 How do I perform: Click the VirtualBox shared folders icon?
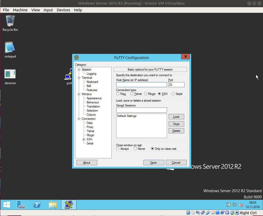point(212,213)
